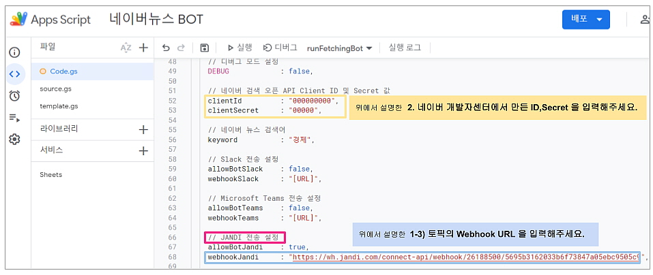The width and height of the screenshot is (653, 275).
Task: Run the script with 실행 button
Action: click(x=240, y=48)
